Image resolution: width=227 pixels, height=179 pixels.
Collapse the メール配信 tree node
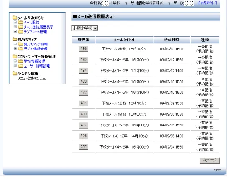pyautogui.click(x=15, y=22)
